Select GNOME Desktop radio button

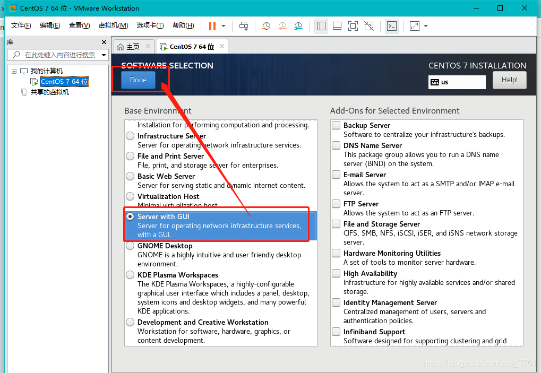coord(130,246)
